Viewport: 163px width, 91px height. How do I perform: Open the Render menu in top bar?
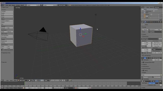click(x=13, y=5)
